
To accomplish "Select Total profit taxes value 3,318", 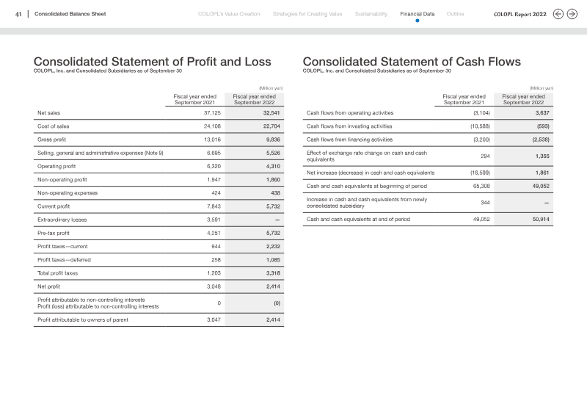I will pos(273,273).
